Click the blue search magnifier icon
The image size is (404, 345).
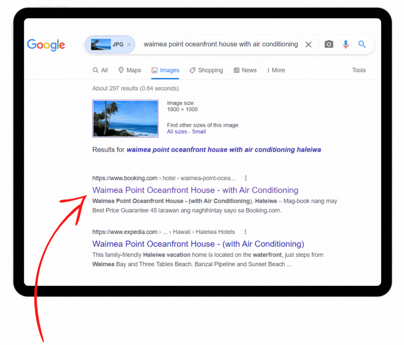coord(362,44)
